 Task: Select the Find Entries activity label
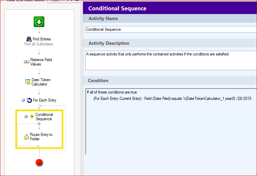coord(42,39)
